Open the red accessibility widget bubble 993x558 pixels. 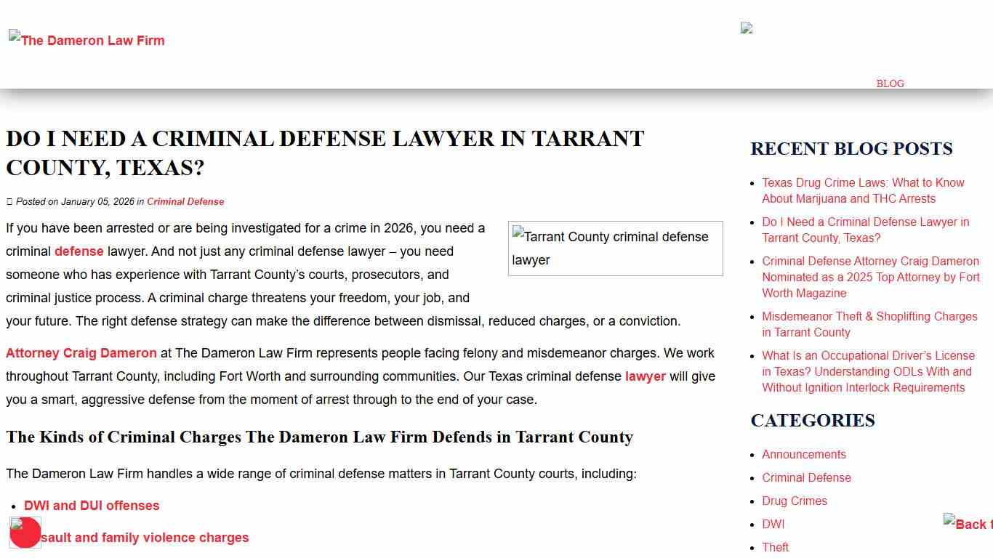tap(25, 532)
